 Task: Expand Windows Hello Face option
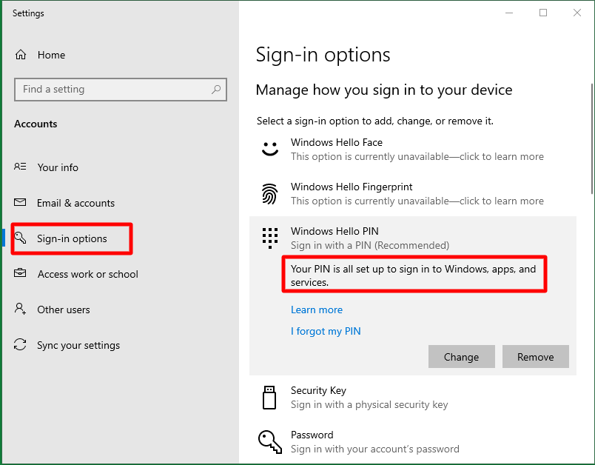(x=413, y=149)
